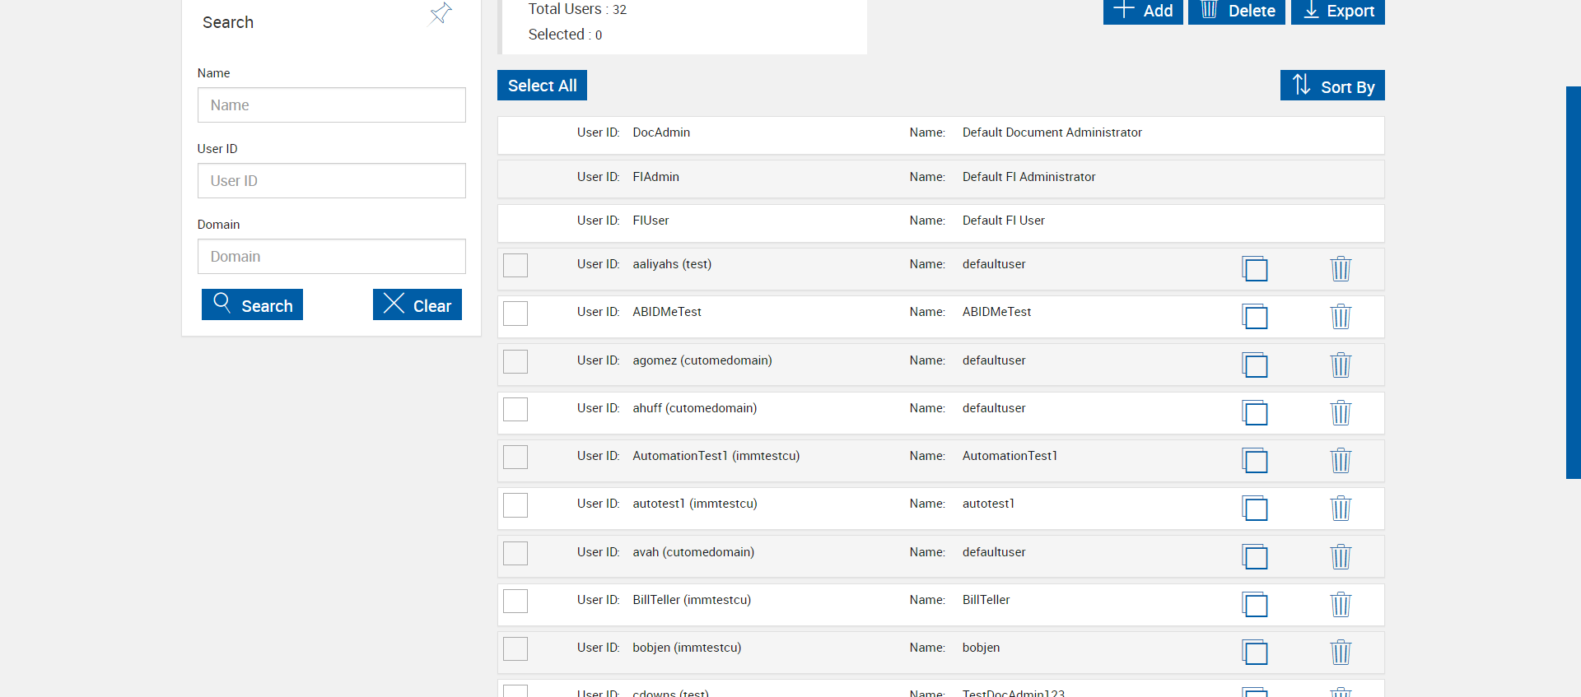Click name Default Document Administrator
The height and width of the screenshot is (697, 1581).
point(1052,132)
